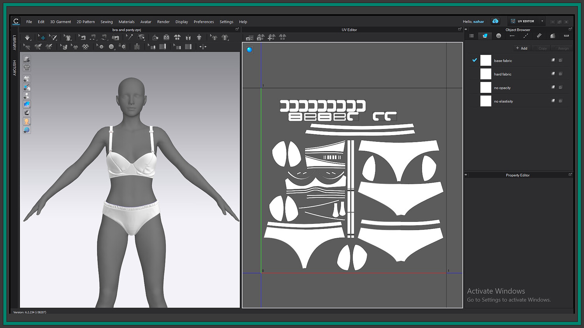Image resolution: width=584 pixels, height=328 pixels.
Task: Toggle the blue checkmark on base fabric
Action: pos(475,60)
